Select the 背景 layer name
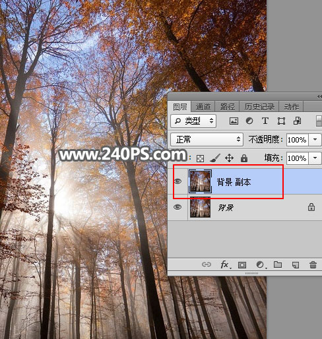 tap(226, 208)
